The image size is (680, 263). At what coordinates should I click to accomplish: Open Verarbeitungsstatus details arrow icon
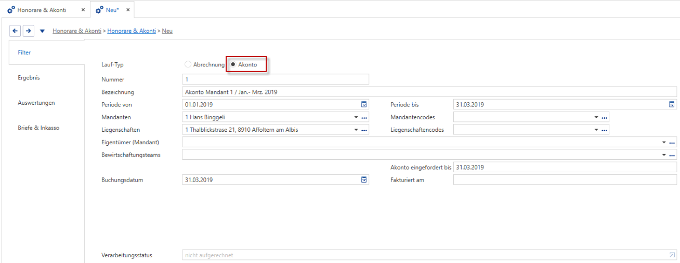tap(672, 255)
